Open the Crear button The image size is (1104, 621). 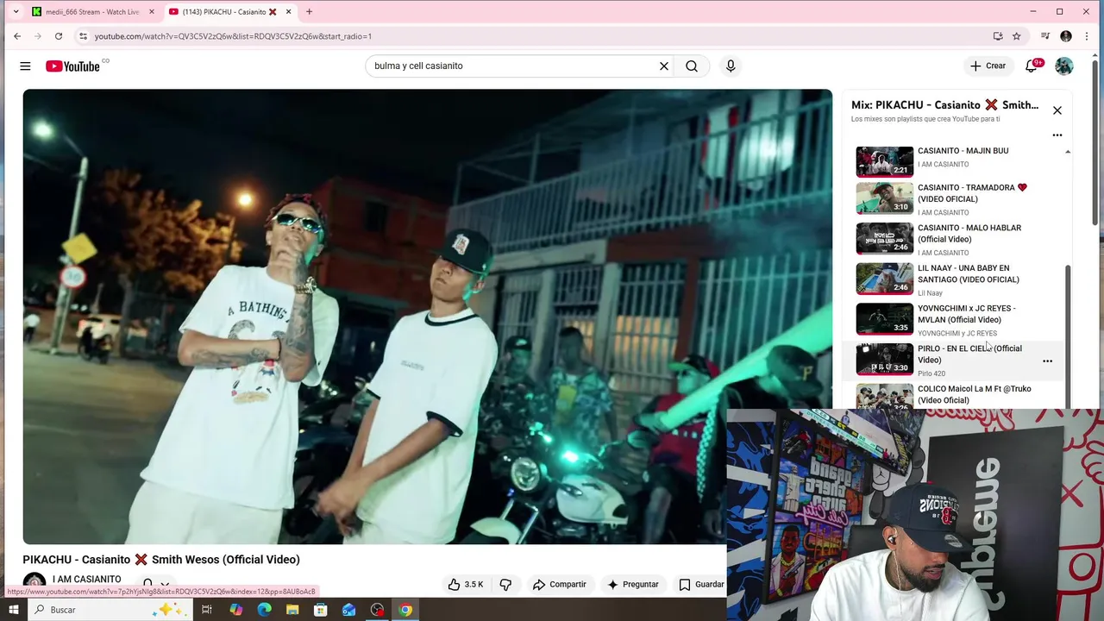pos(988,66)
